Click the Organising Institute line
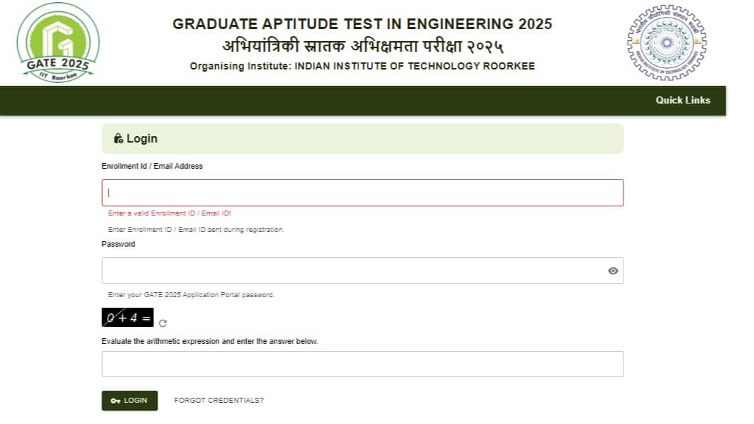This screenshot has height=424, width=754. coord(362,67)
